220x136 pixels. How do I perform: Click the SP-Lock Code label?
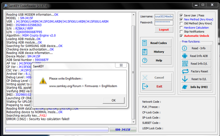(151, 118)
